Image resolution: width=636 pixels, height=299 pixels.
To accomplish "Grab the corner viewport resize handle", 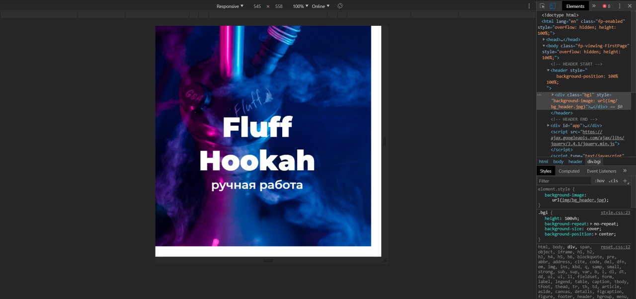I will click(x=384, y=260).
